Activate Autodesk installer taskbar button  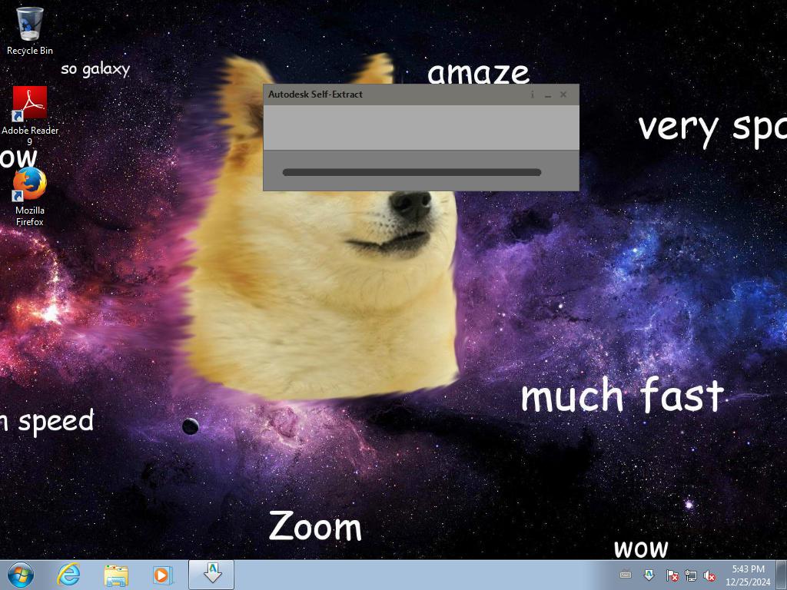coord(211,575)
